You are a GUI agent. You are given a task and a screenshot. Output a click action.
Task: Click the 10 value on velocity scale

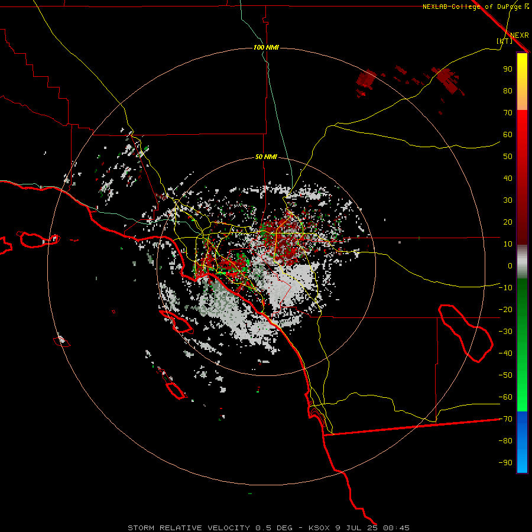(x=508, y=244)
